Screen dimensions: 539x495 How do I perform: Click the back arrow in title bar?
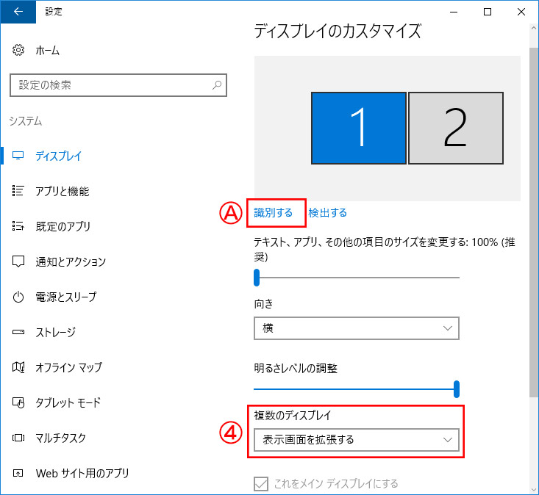(18, 12)
